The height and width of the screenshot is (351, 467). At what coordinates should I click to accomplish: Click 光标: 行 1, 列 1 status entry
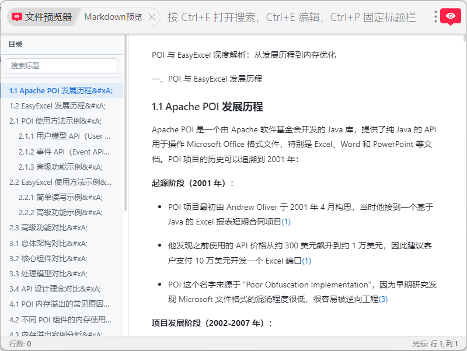pos(435,344)
